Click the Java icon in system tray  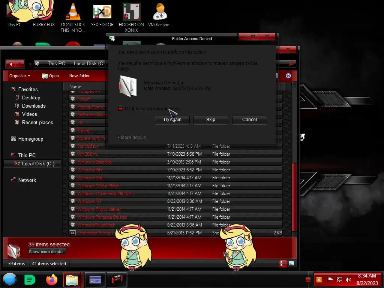[319, 279]
